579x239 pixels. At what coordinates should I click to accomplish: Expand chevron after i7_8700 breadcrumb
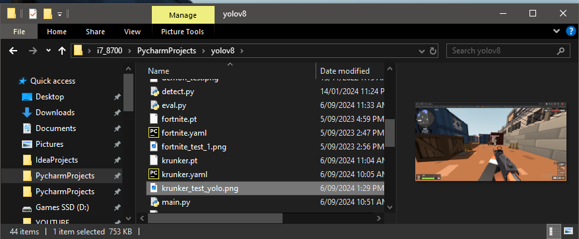129,51
